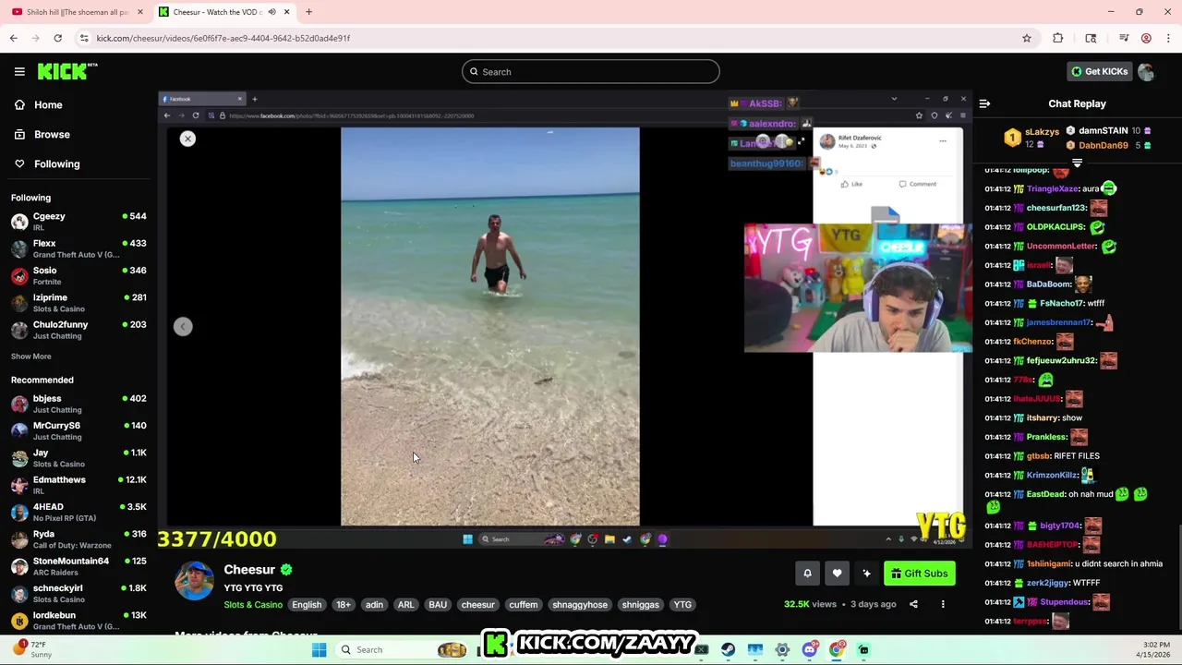
Task: Select the BAU tag
Action: tap(438, 605)
